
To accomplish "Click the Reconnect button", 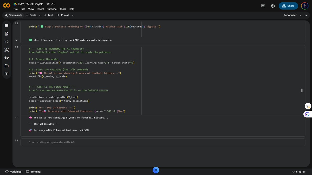I will (x=290, y=15).
